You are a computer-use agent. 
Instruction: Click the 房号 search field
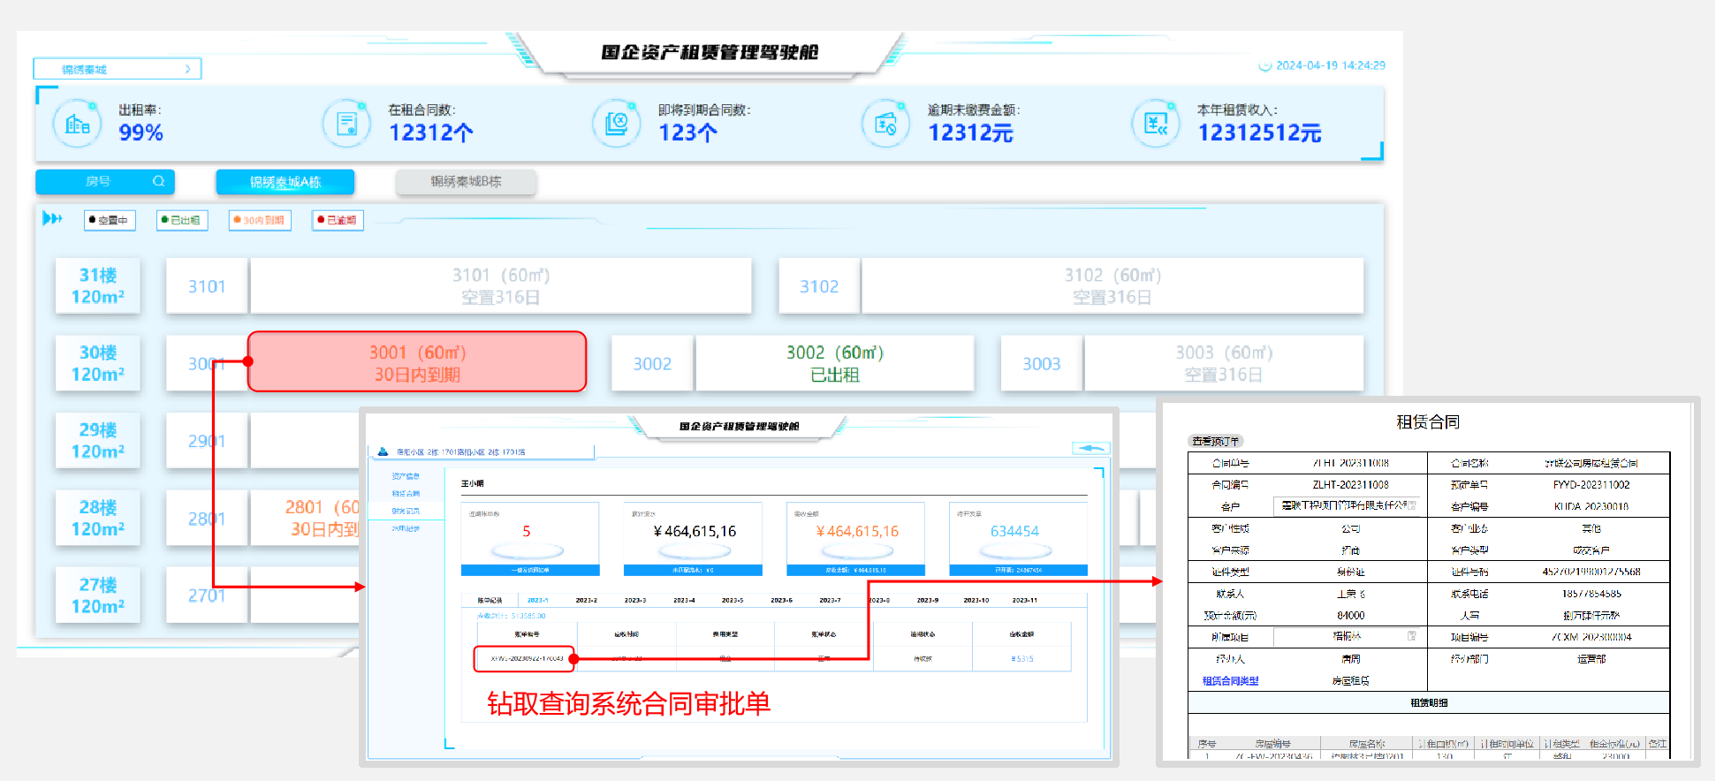(x=105, y=181)
